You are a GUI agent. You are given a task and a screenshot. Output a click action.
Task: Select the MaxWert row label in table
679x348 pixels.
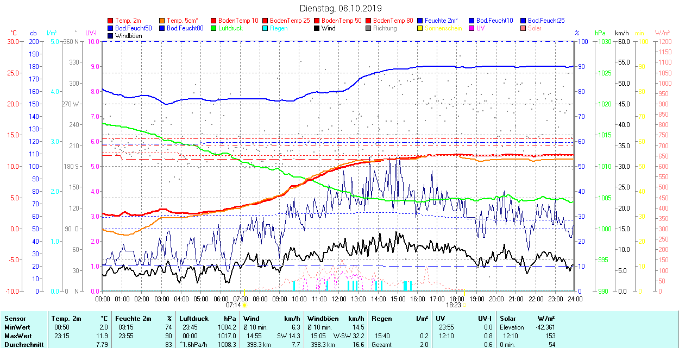(x=17, y=336)
